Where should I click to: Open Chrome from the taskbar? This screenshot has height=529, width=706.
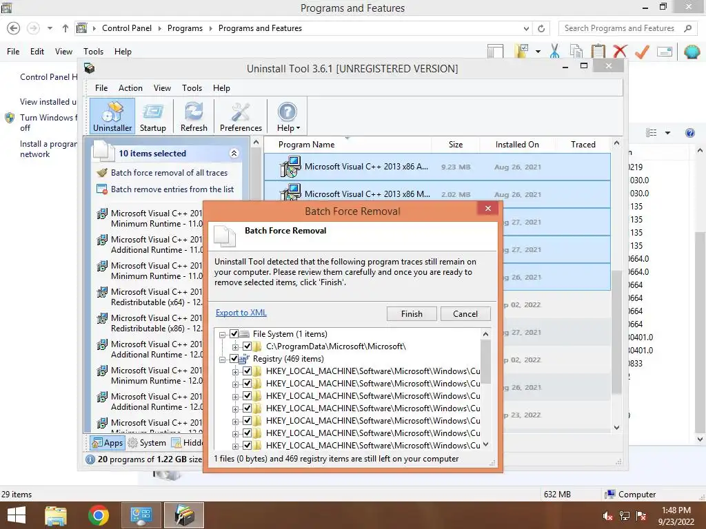click(x=98, y=515)
